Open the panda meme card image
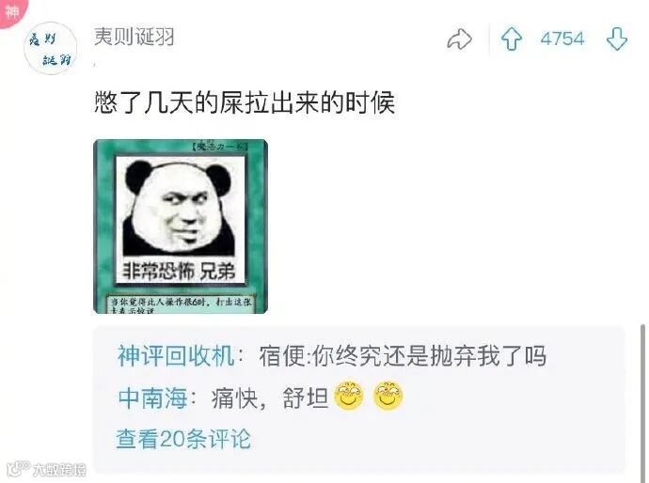Screen dimensions: 649x483 [x=181, y=226]
